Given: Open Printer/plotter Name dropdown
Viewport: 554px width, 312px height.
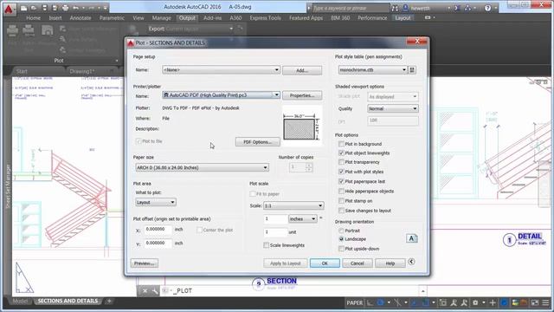Looking at the screenshot, I should coord(222,95).
